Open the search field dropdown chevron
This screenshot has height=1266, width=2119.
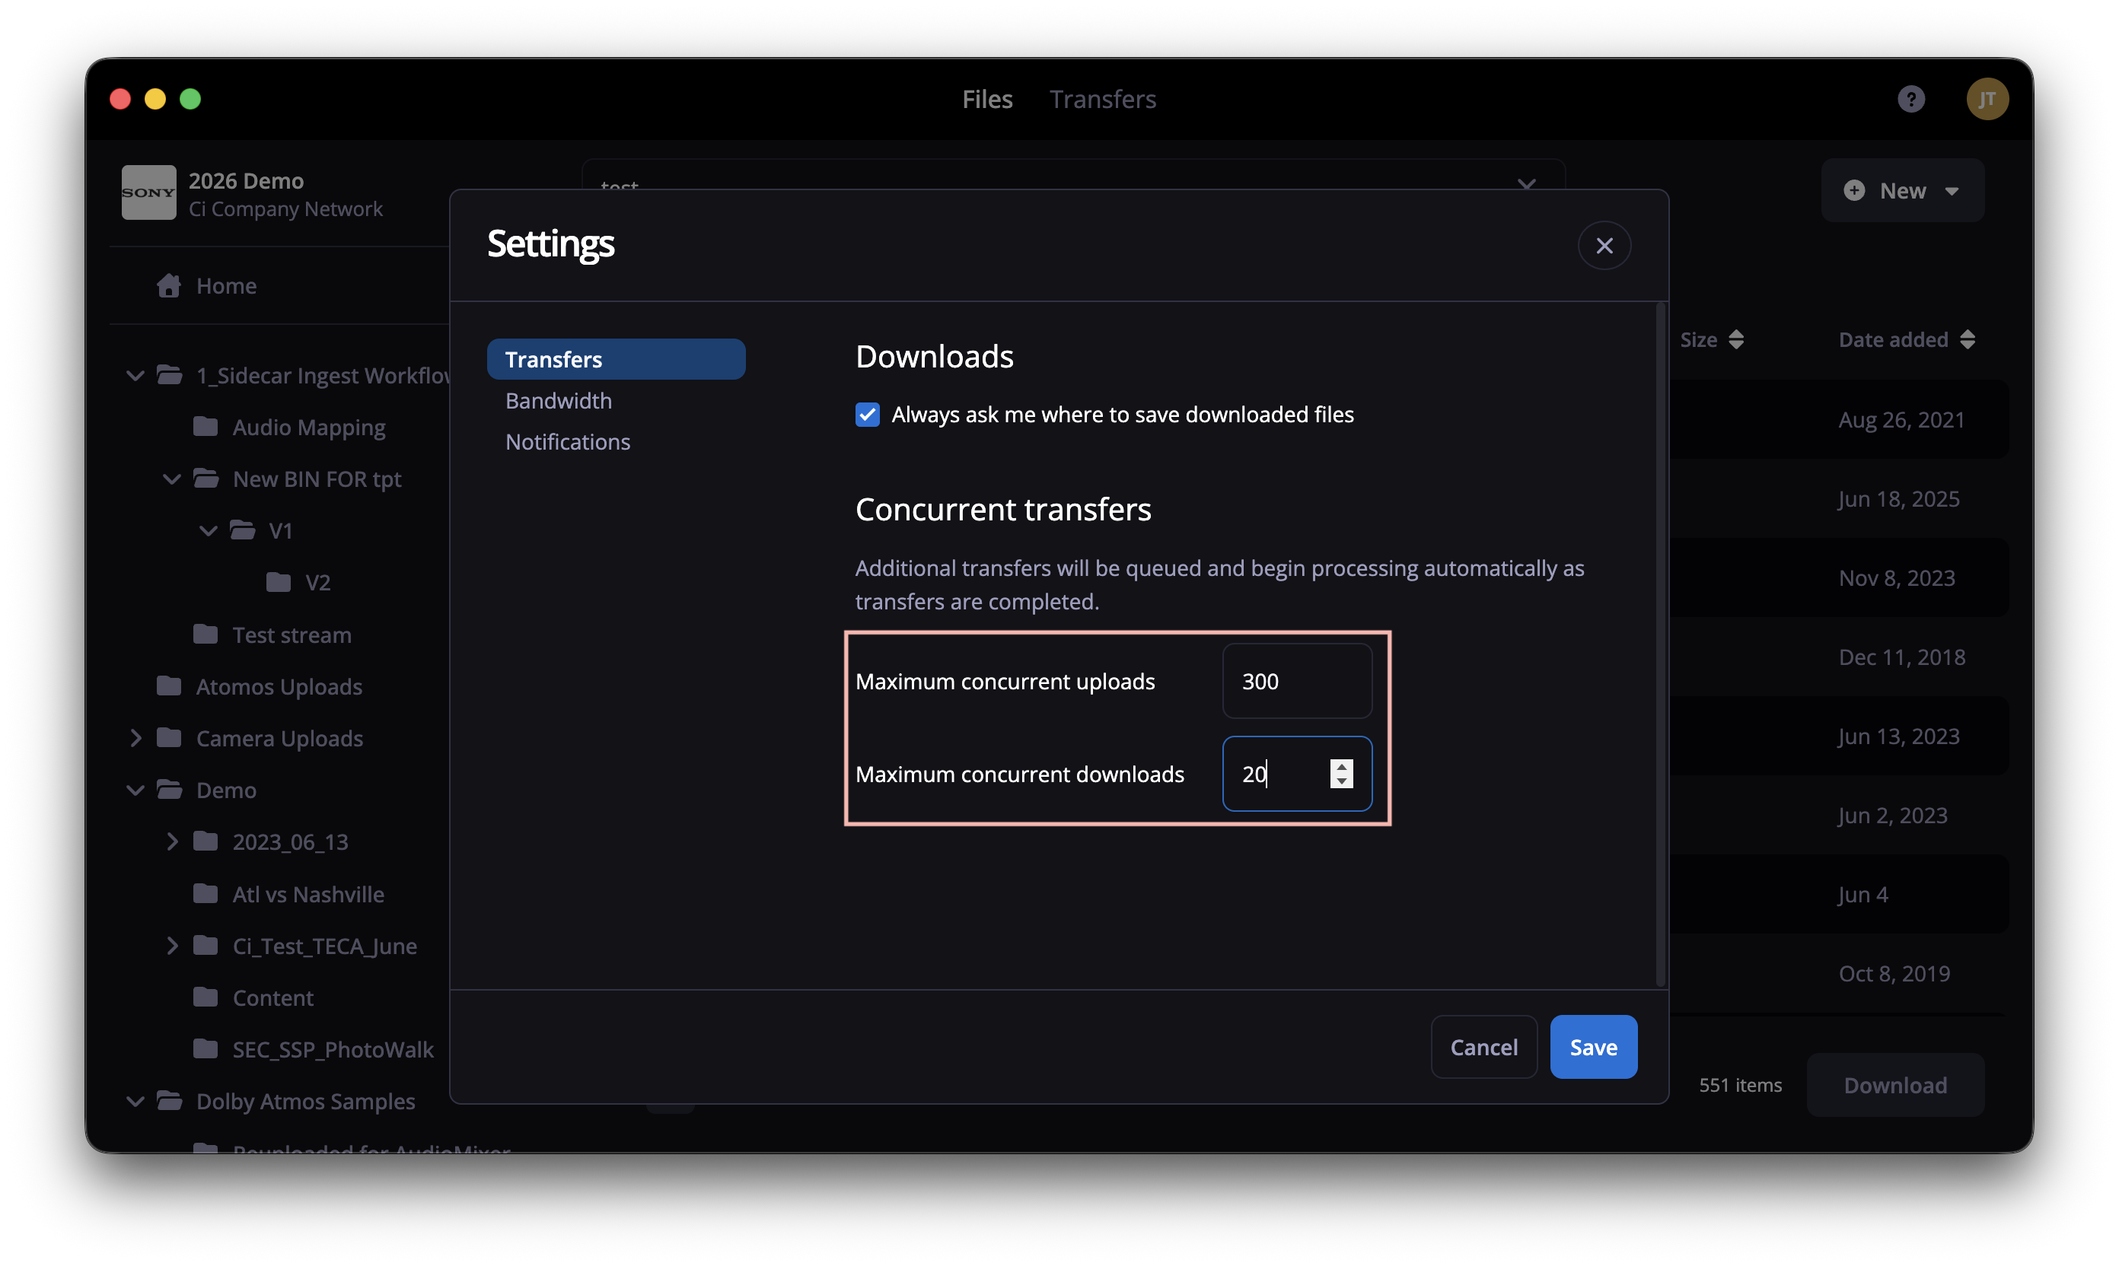[x=1526, y=183]
